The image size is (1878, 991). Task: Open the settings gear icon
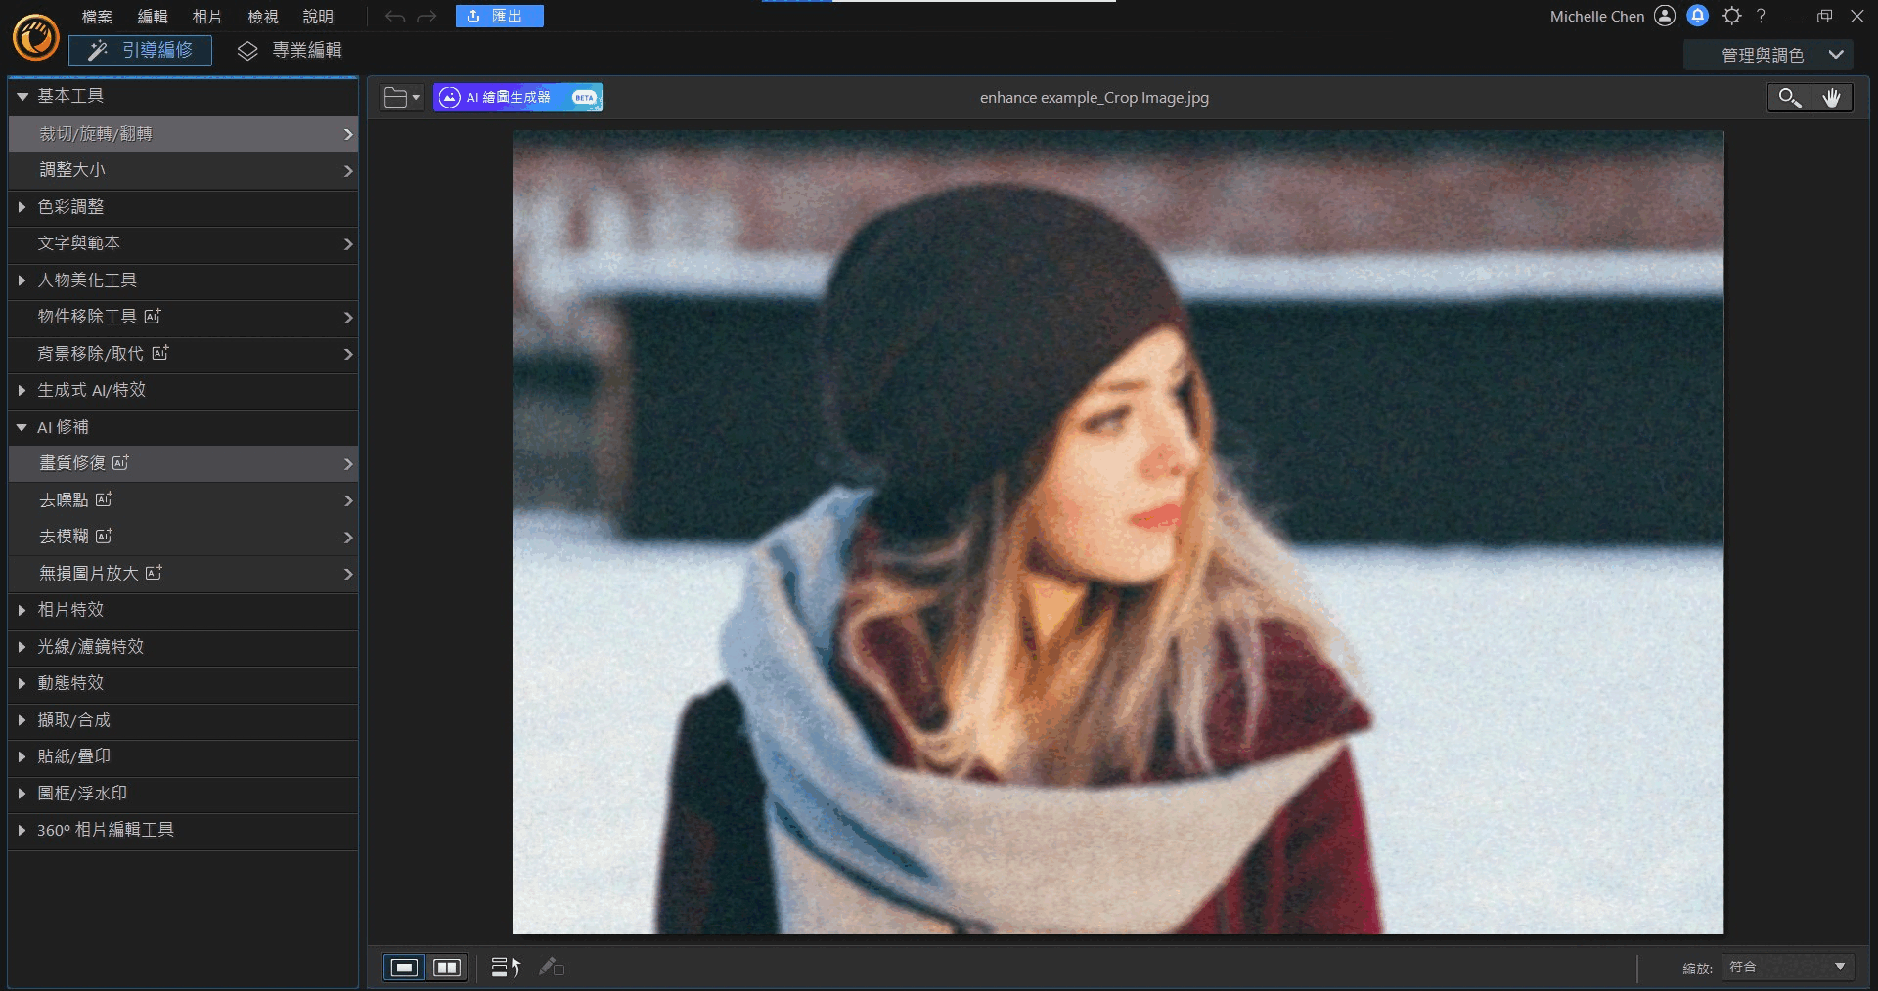(1732, 16)
